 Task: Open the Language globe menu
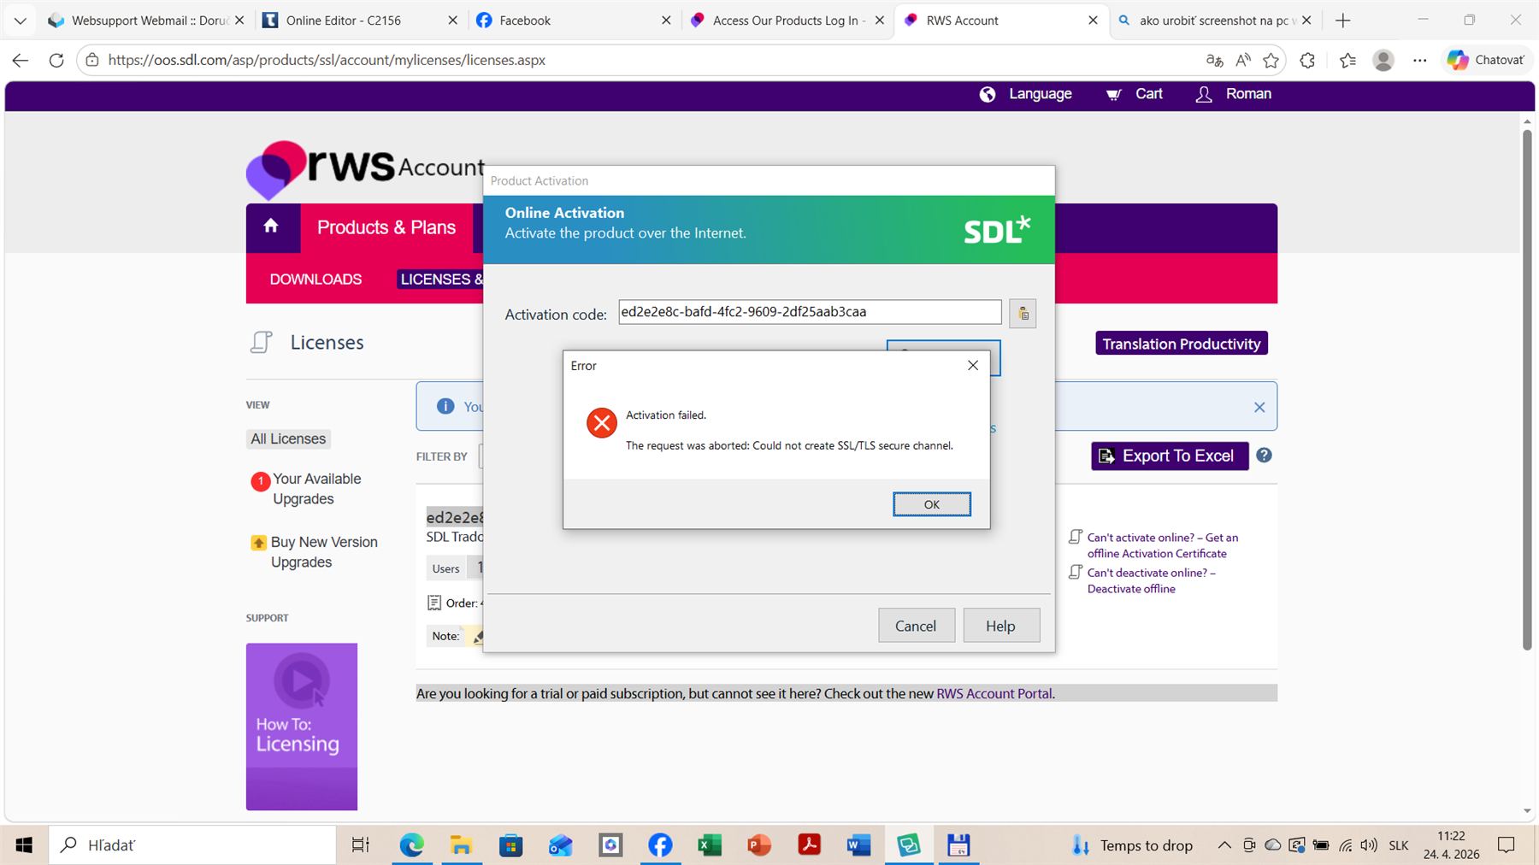pyautogui.click(x=1025, y=94)
